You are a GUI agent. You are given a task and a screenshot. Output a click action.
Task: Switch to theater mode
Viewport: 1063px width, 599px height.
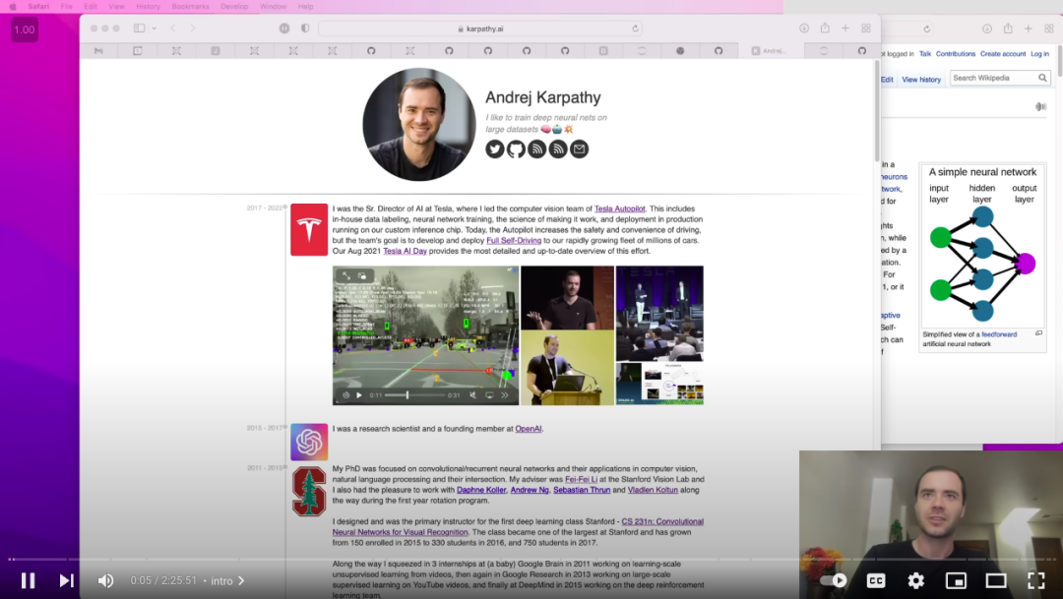click(x=996, y=580)
